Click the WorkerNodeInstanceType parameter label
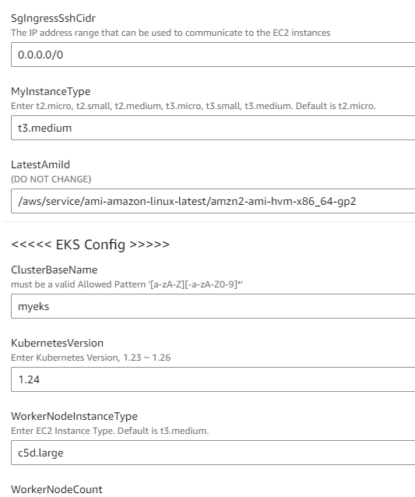The image size is (415, 497). click(x=74, y=416)
